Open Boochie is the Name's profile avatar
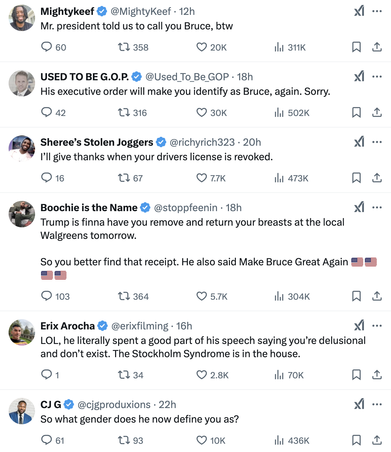Screen dimensions: 391x452 click(x=22, y=214)
